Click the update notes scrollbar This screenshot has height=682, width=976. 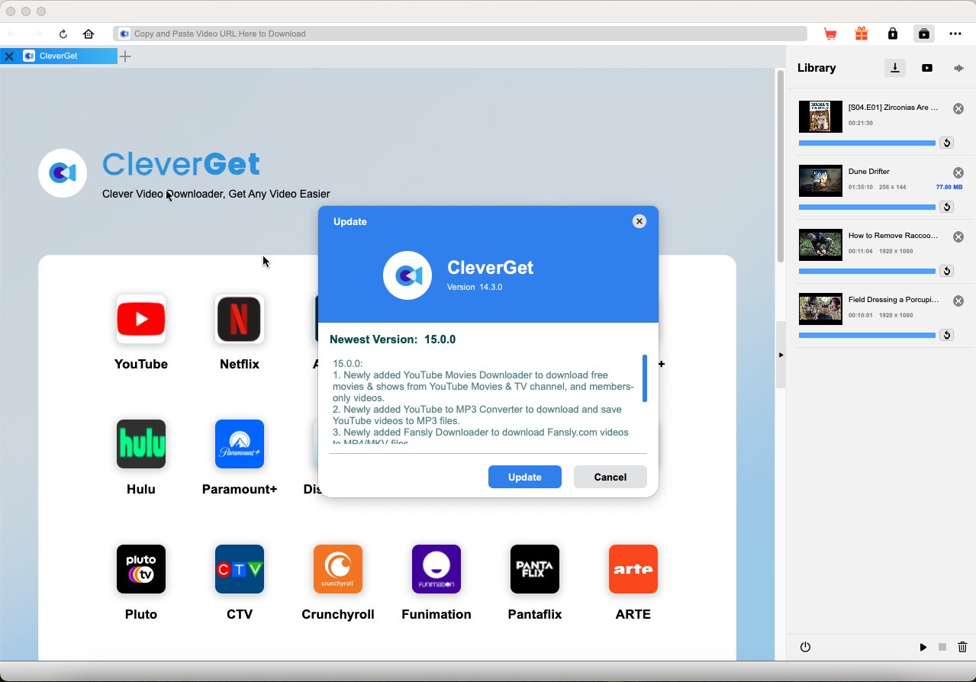tap(645, 378)
